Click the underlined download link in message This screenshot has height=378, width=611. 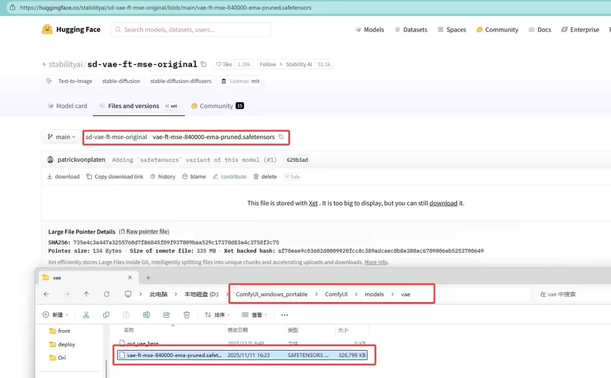point(443,203)
